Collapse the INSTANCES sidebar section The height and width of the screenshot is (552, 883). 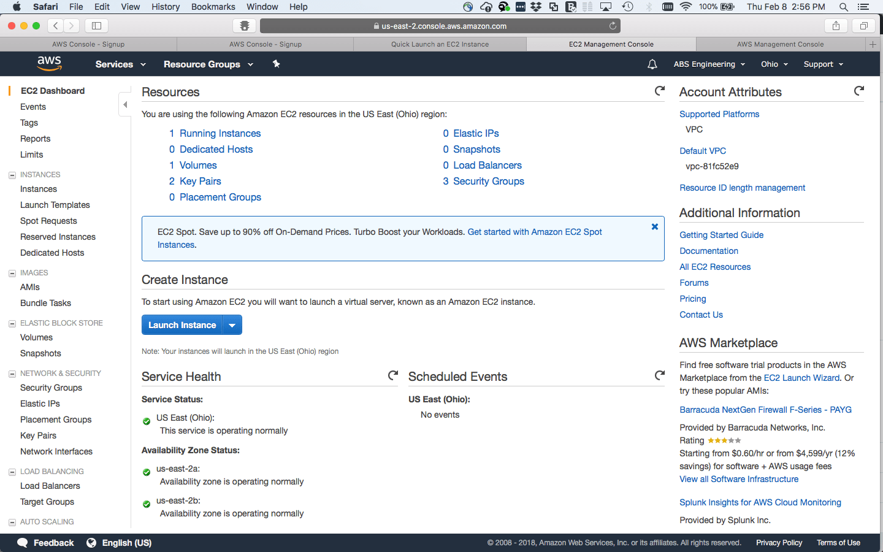(12, 175)
